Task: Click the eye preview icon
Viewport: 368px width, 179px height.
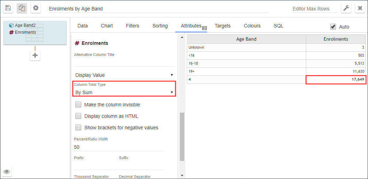Action: pyautogui.click(x=7, y=172)
